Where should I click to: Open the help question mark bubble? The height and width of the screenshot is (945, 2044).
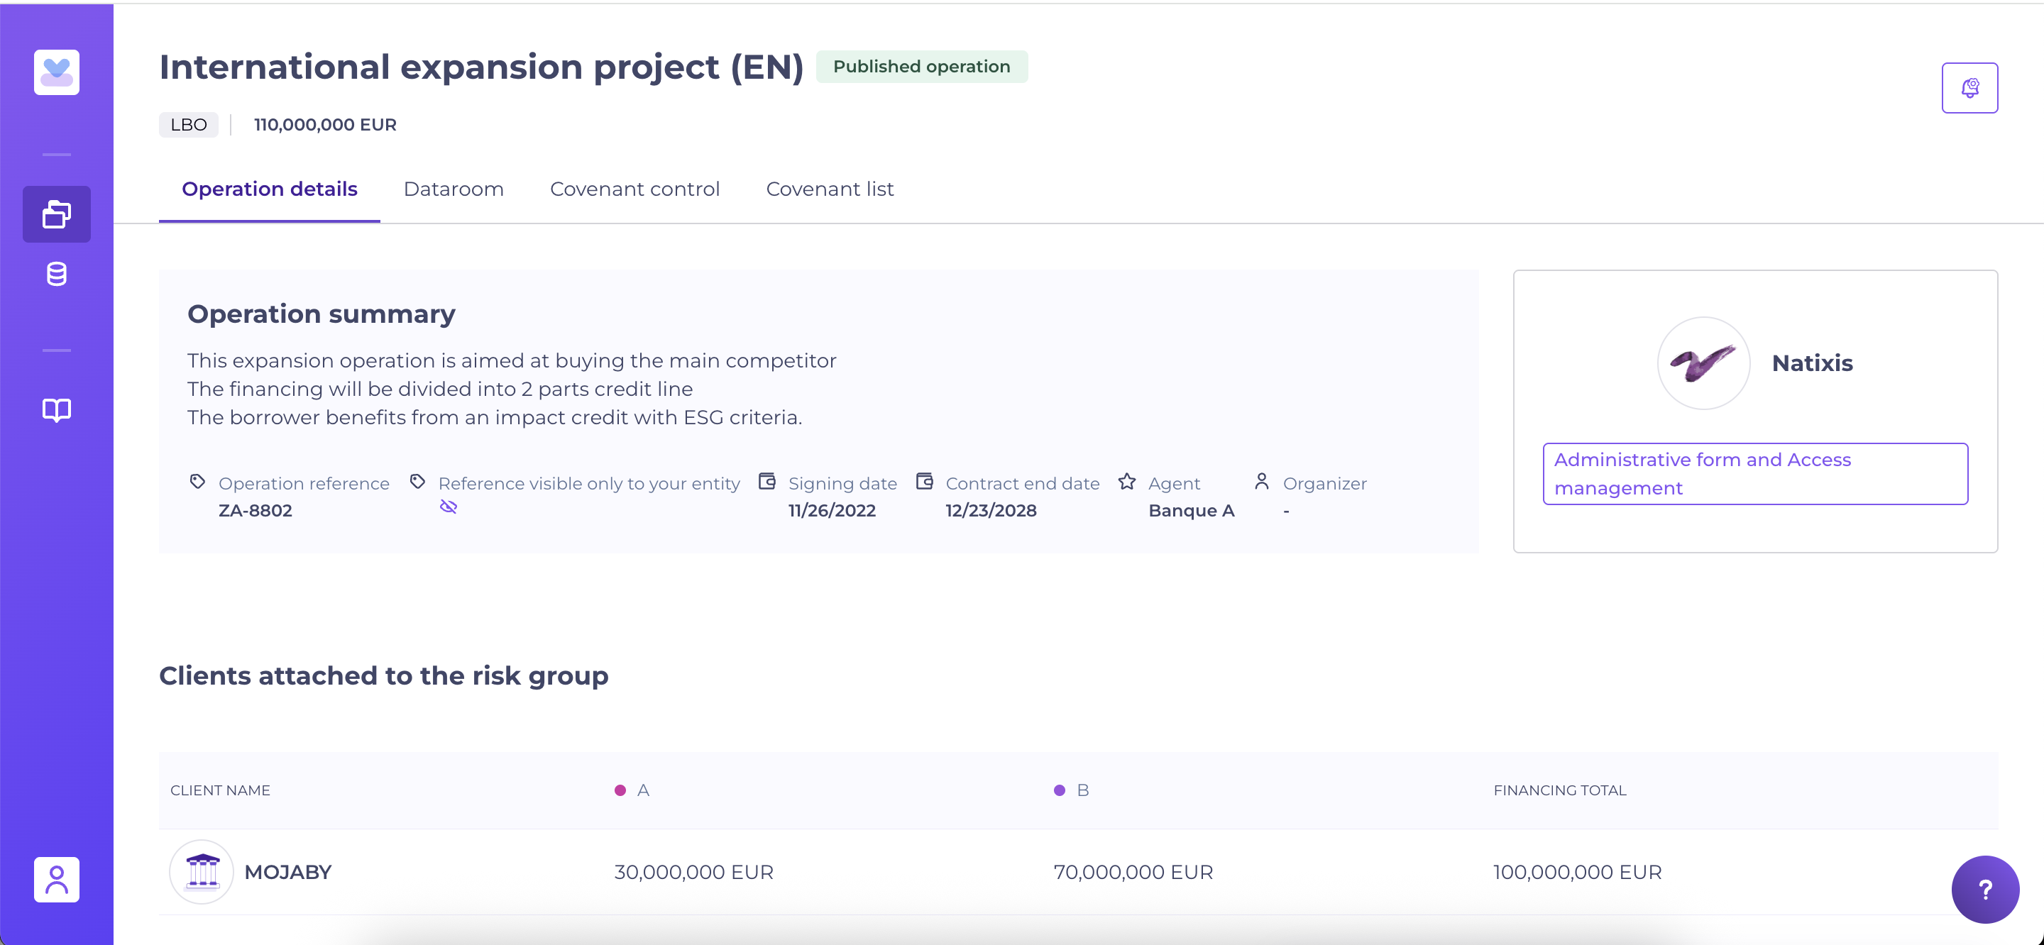coord(1985,890)
